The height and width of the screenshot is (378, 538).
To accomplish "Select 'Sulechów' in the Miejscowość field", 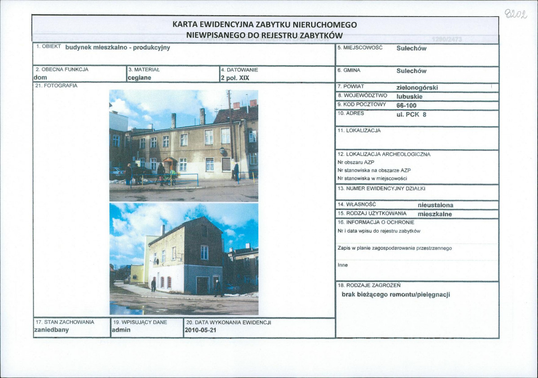I will click(411, 48).
